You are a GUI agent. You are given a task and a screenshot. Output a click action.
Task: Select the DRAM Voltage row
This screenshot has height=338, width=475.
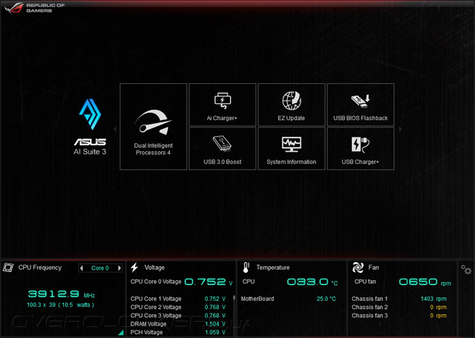[178, 324]
